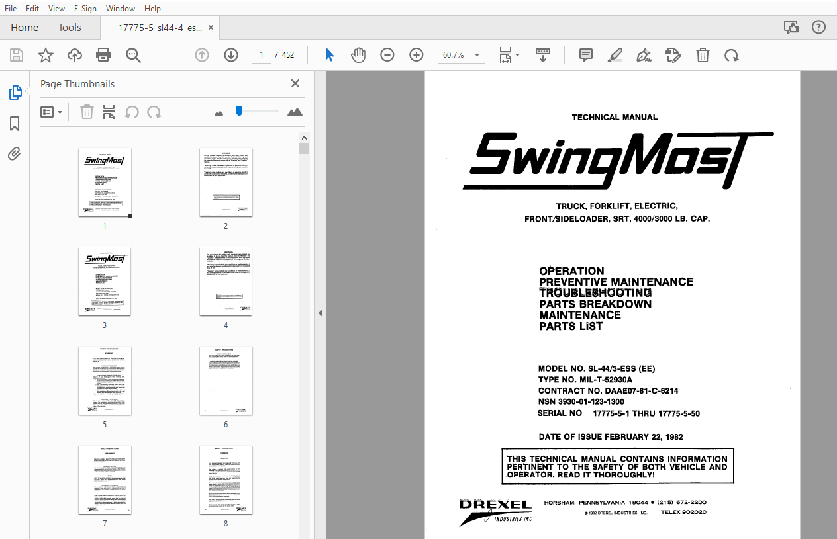Rotate the page clockwise in main toolbar
Viewport: 837px width, 539px height.
pos(732,55)
